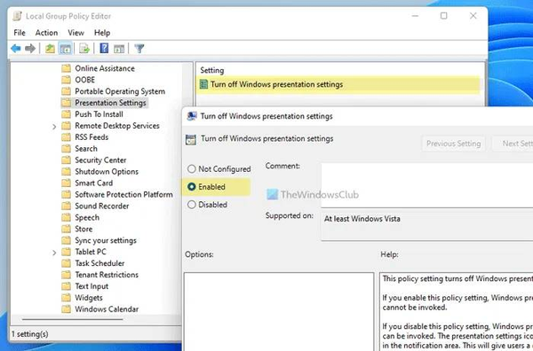Click the policy icon beside the setting row
The height and width of the screenshot is (351, 533).
(203, 84)
